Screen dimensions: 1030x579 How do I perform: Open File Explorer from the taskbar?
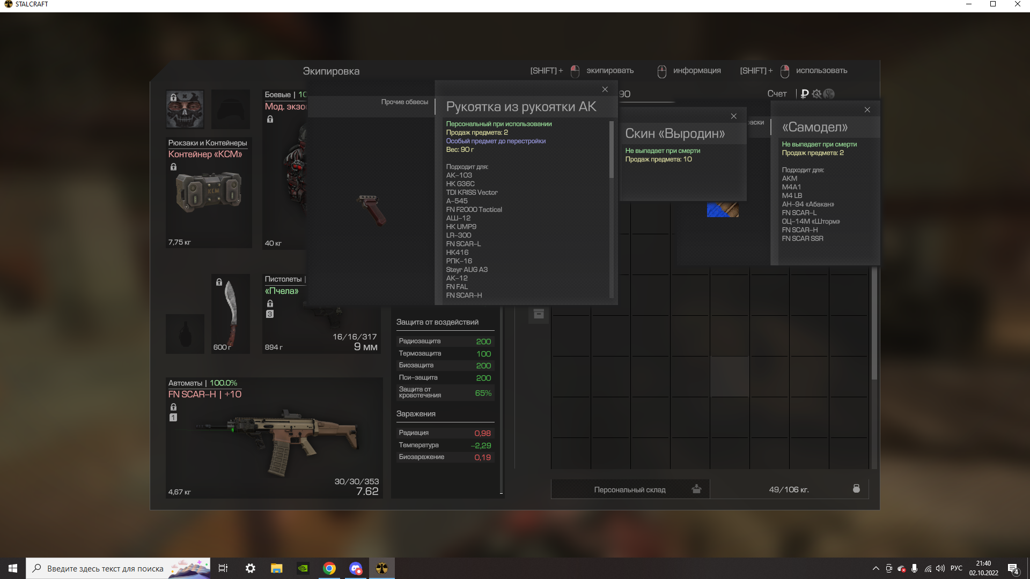point(277,568)
